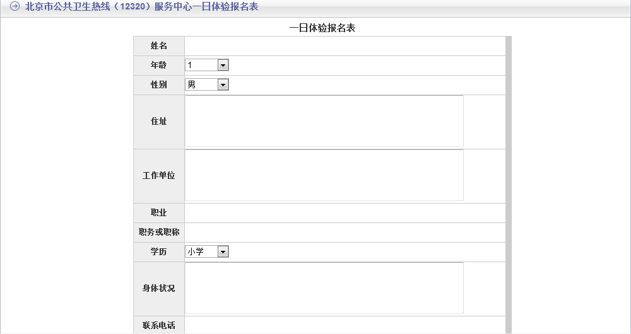
Task: Click inside the 身体状况 text area
Action: coord(324,288)
